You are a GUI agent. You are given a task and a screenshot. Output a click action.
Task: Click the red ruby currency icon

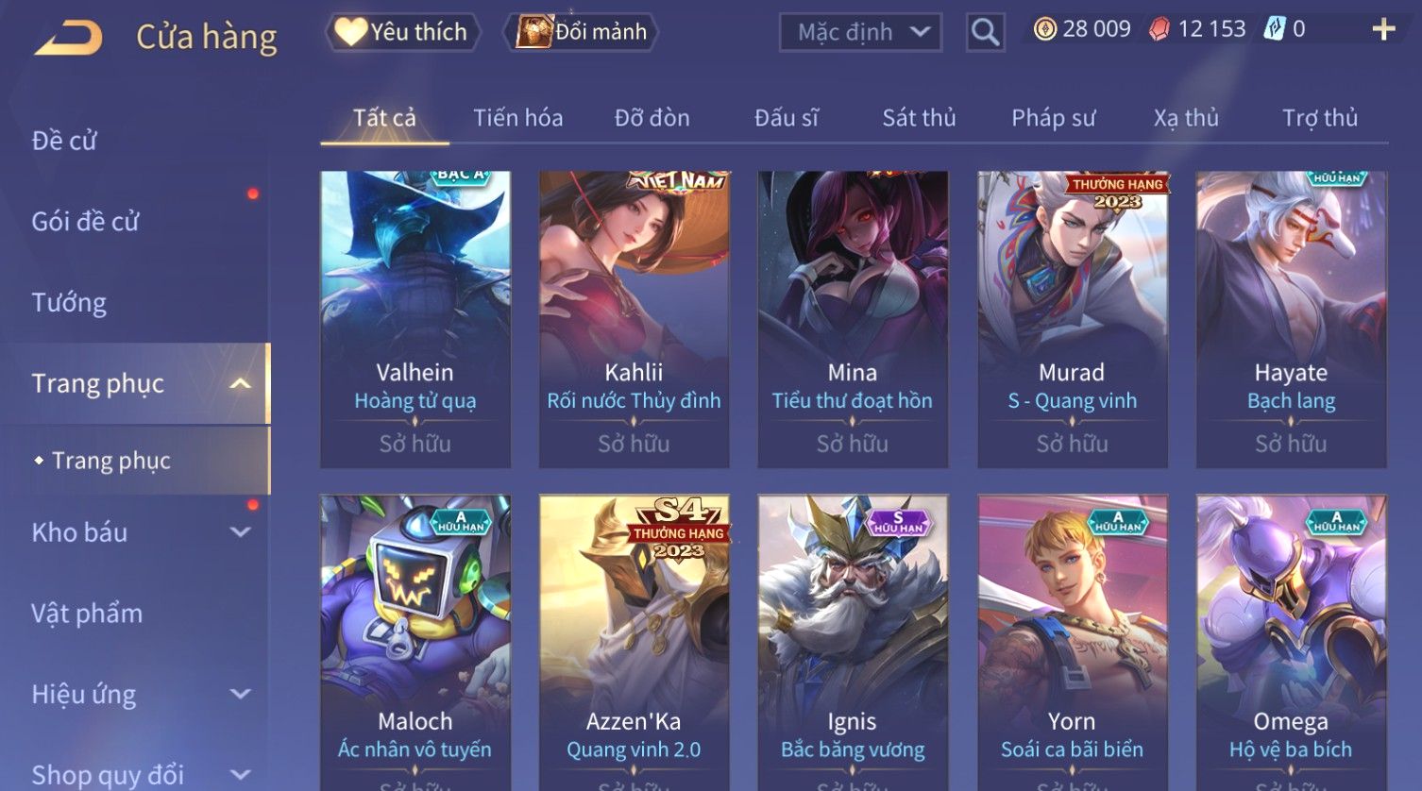(1160, 30)
